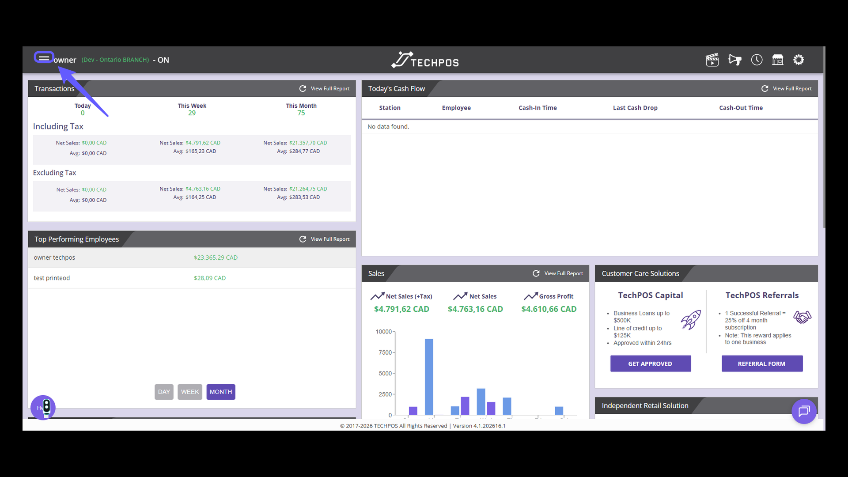Click the round Help widget icon
848x477 pixels.
[x=43, y=407]
